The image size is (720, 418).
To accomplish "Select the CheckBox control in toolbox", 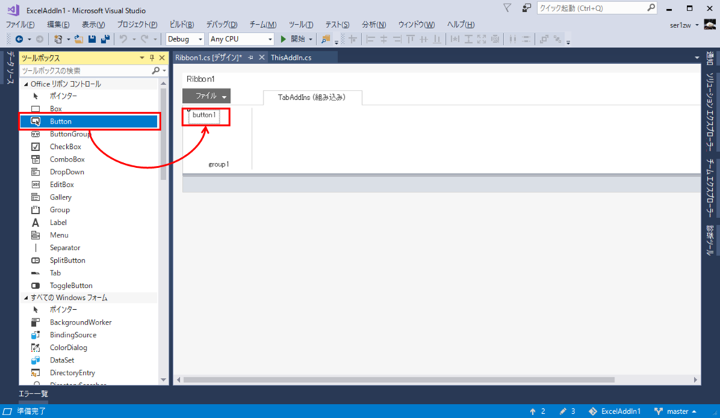I will (88, 146).
